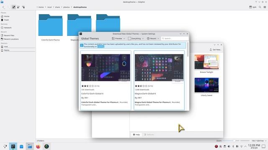This screenshot has width=268, height=150.
Task: Click Magna-Dark-Global-6 title text
Action: tap(145, 93)
